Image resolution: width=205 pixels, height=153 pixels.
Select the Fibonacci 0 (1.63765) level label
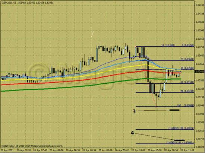[x=188, y=45]
